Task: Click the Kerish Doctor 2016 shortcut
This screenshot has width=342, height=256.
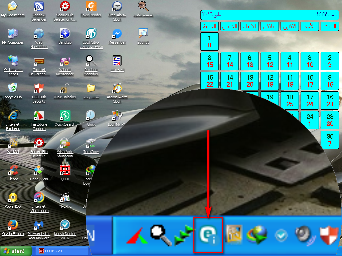Action: (65, 230)
